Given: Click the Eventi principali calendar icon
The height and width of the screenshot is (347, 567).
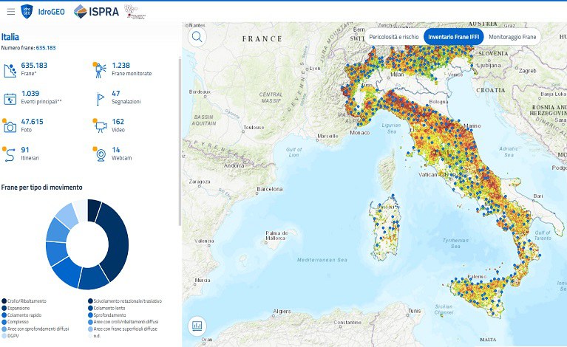Looking at the screenshot, I should pyautogui.click(x=10, y=98).
